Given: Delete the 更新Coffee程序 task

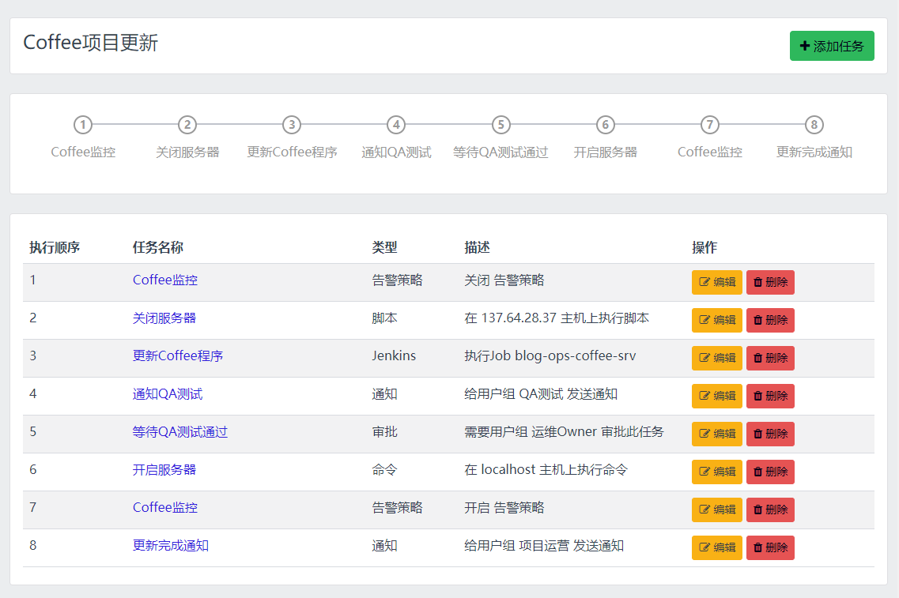Looking at the screenshot, I should [770, 358].
